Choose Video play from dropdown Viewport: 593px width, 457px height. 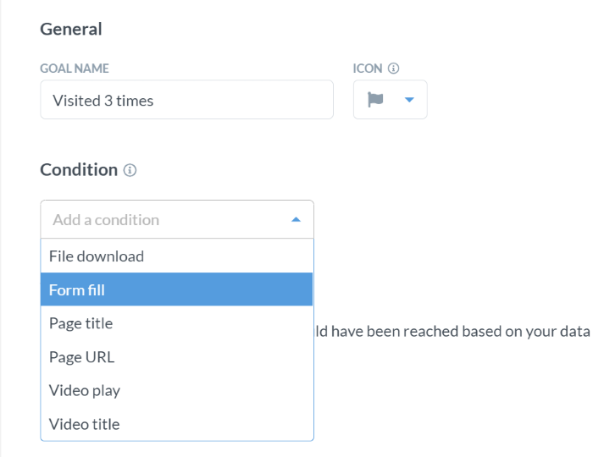click(x=85, y=390)
